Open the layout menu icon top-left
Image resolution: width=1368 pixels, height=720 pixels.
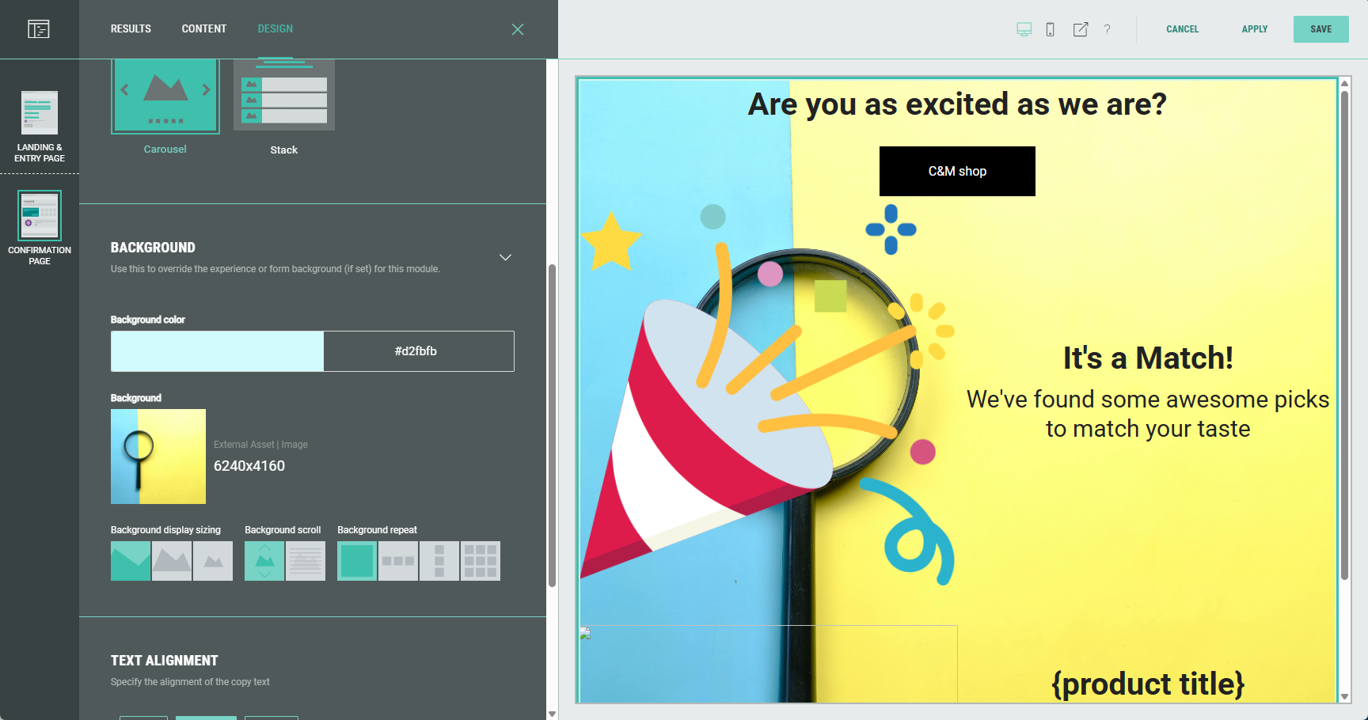pyautogui.click(x=39, y=29)
